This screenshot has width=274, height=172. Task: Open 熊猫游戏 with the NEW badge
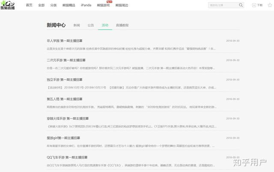pos(103,5)
